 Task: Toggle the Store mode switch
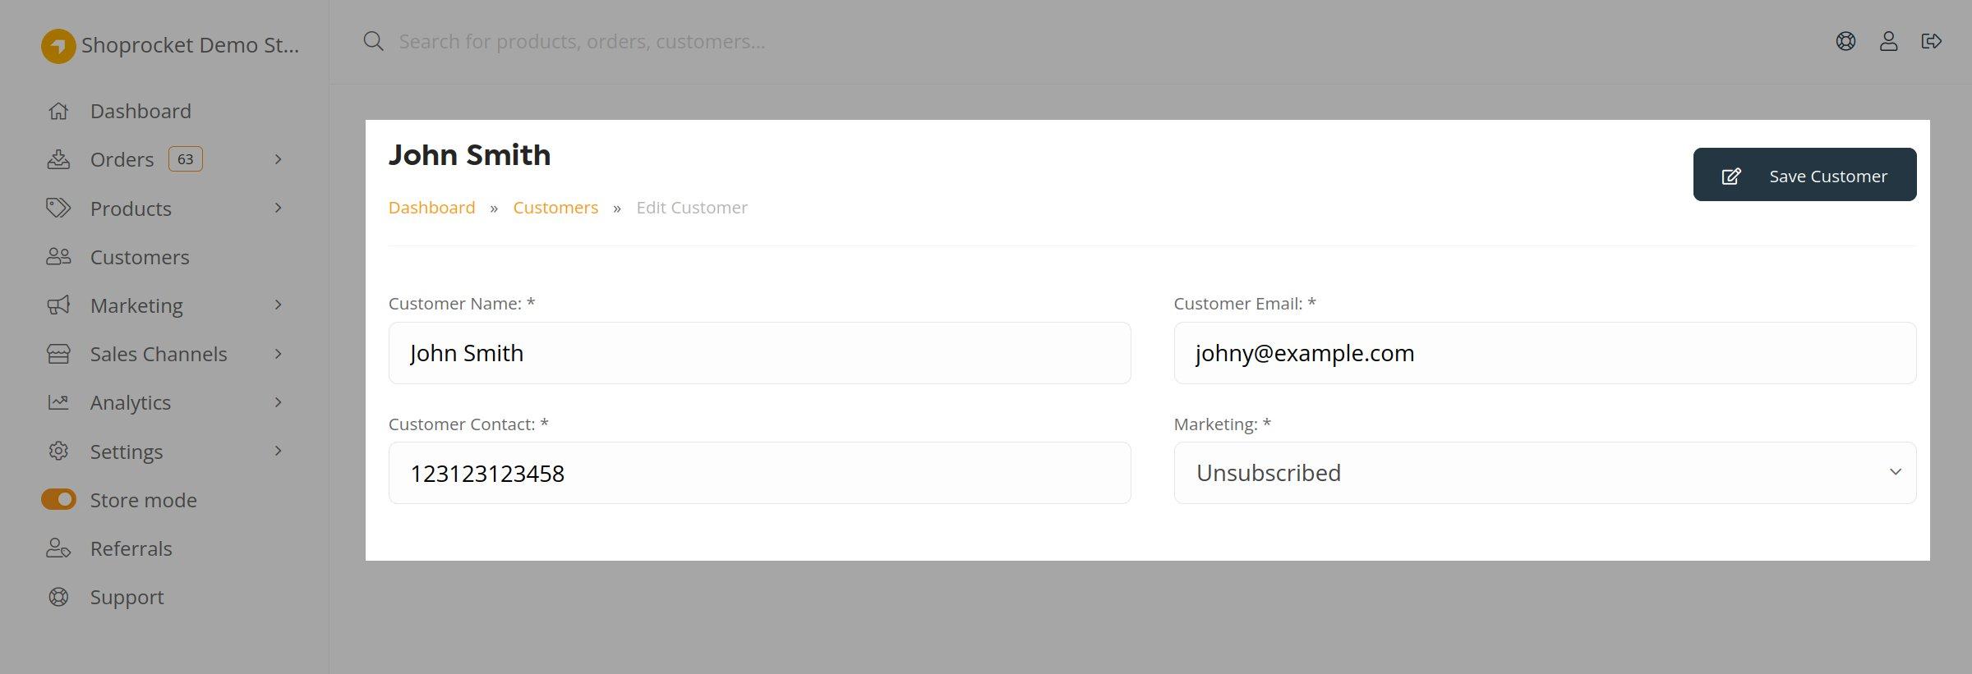point(58,499)
